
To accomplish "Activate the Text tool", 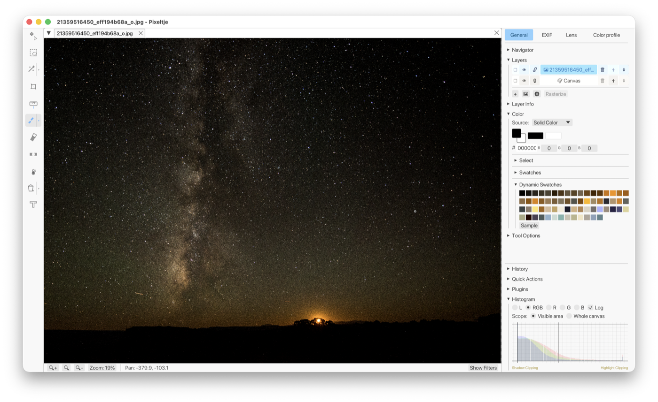I will coord(33,205).
